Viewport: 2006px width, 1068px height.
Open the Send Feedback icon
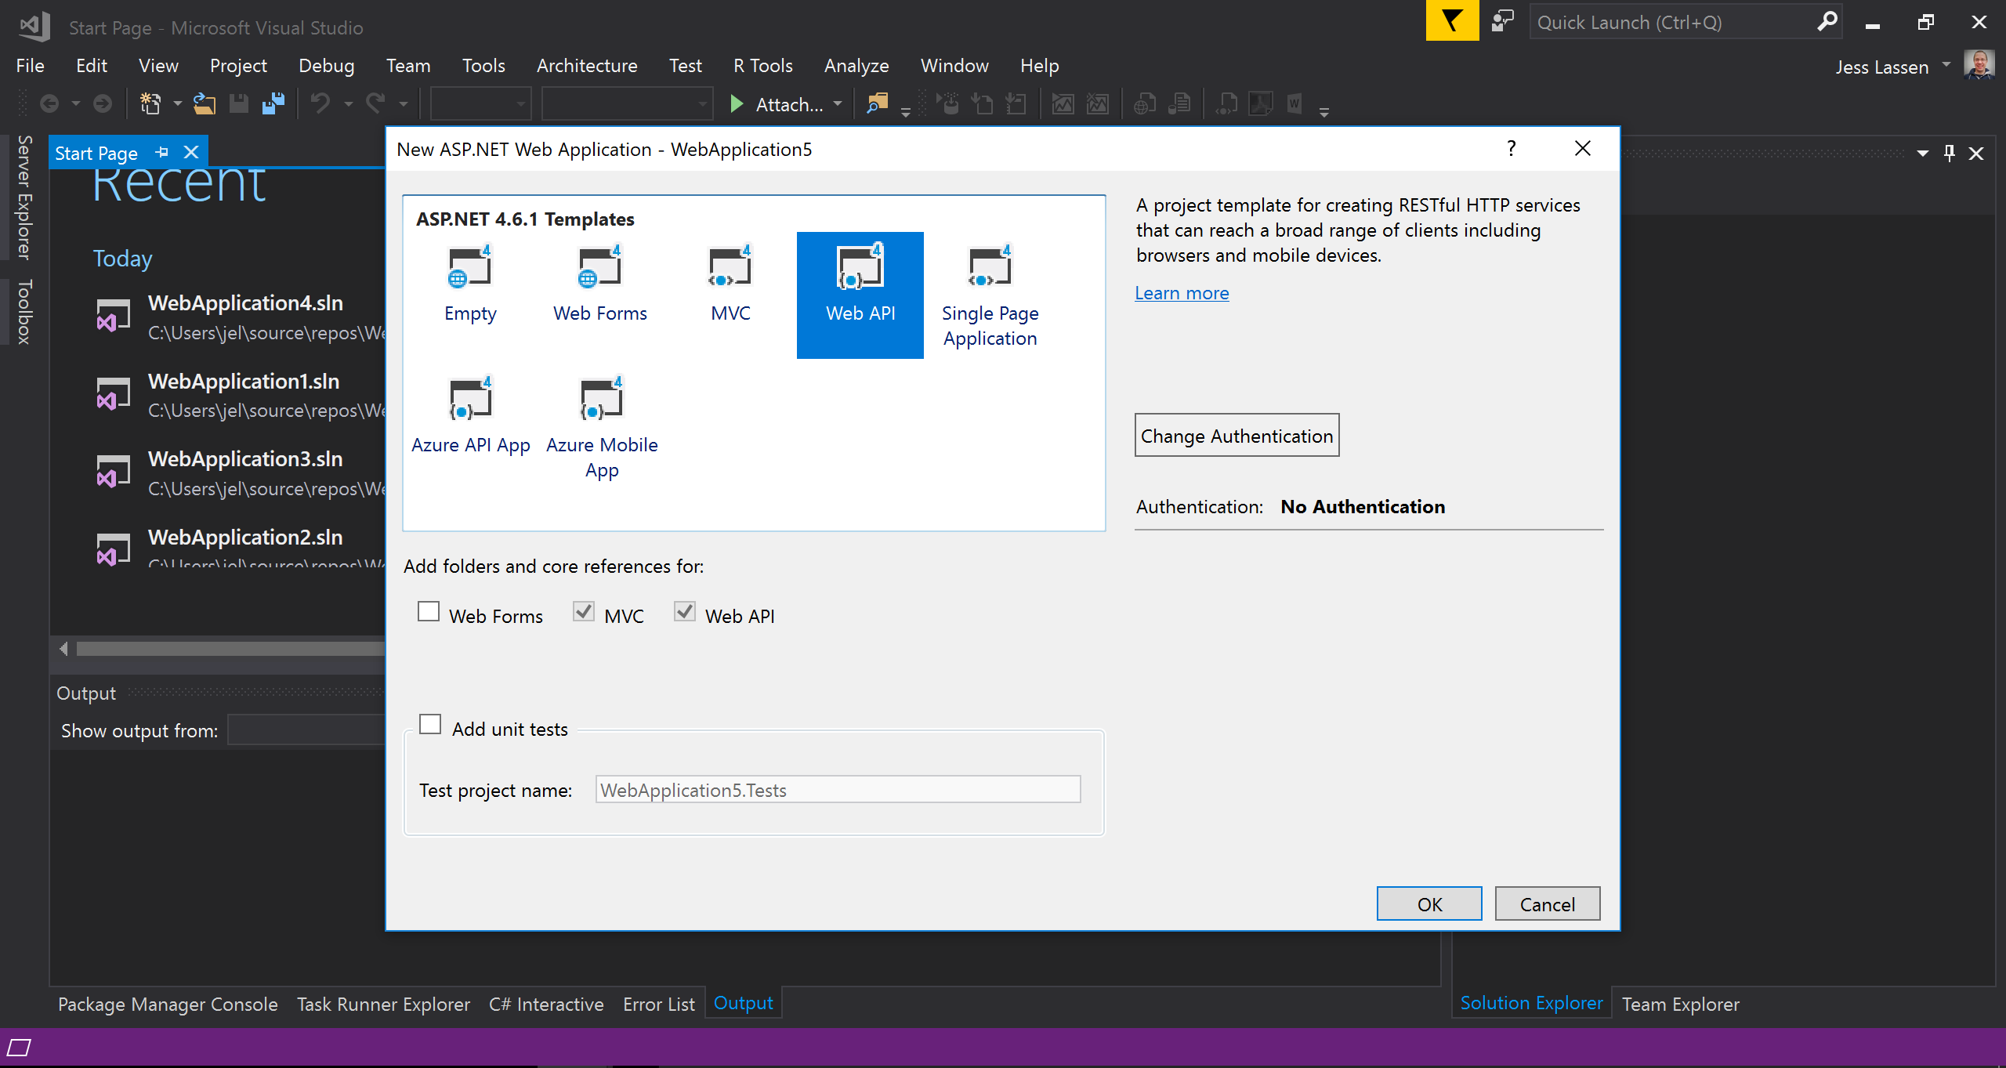pyautogui.click(x=1503, y=21)
